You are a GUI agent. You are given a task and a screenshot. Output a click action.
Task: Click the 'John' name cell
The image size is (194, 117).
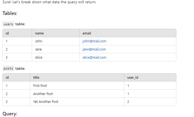pyautogui.click(x=39, y=41)
